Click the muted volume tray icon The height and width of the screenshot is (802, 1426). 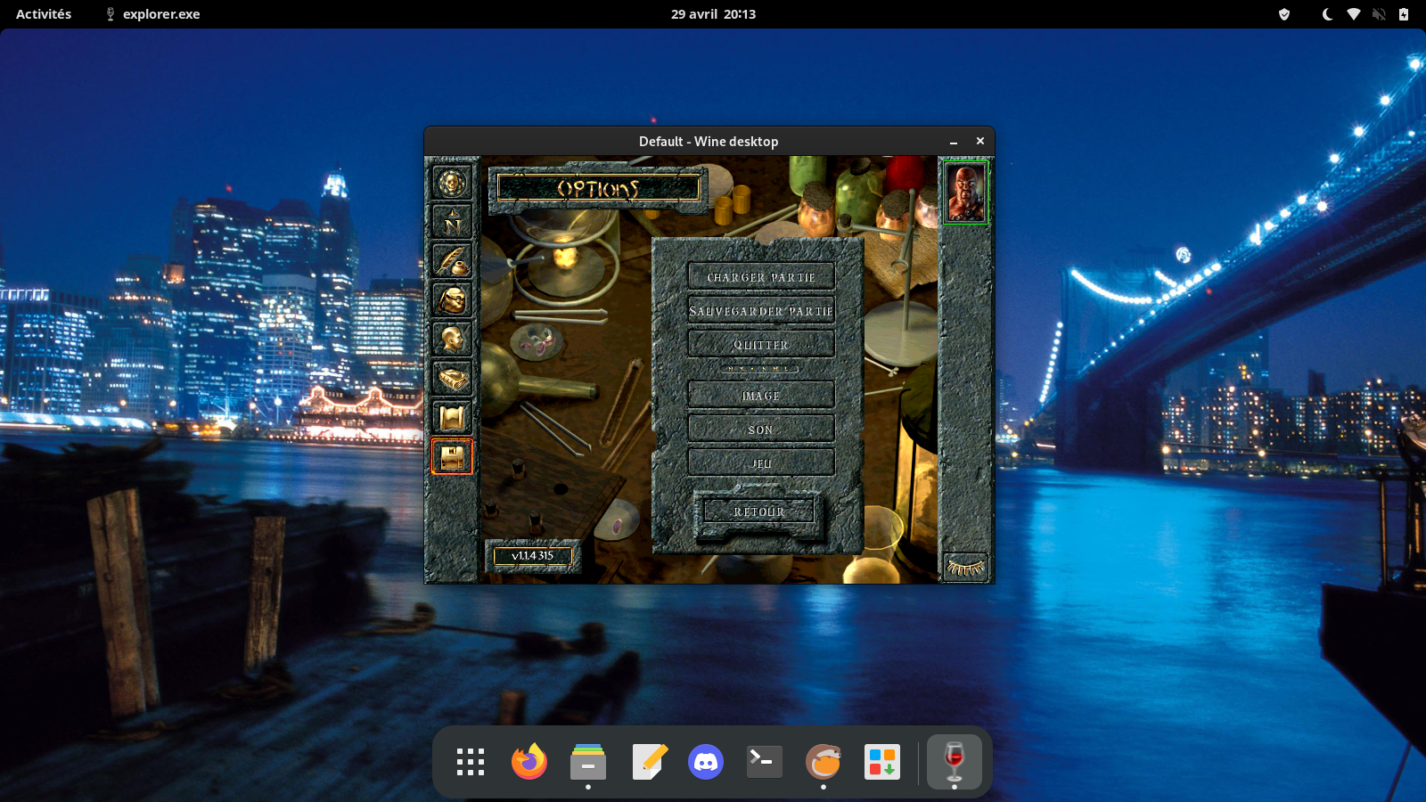1379,14
